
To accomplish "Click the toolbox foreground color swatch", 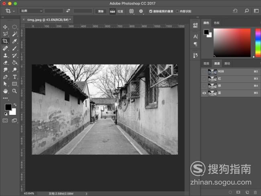I will tap(8, 107).
